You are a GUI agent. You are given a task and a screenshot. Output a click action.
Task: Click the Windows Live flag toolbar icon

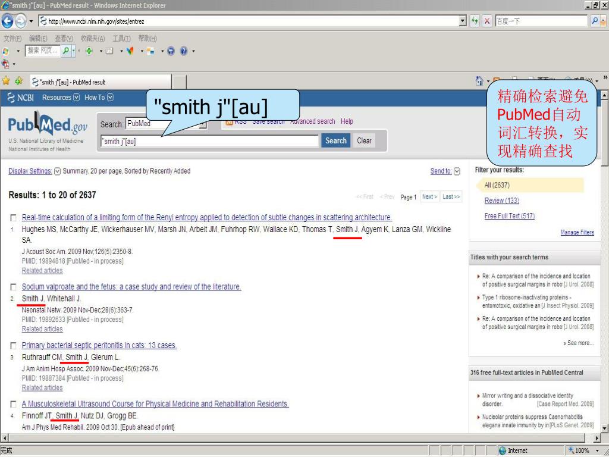click(x=5, y=51)
